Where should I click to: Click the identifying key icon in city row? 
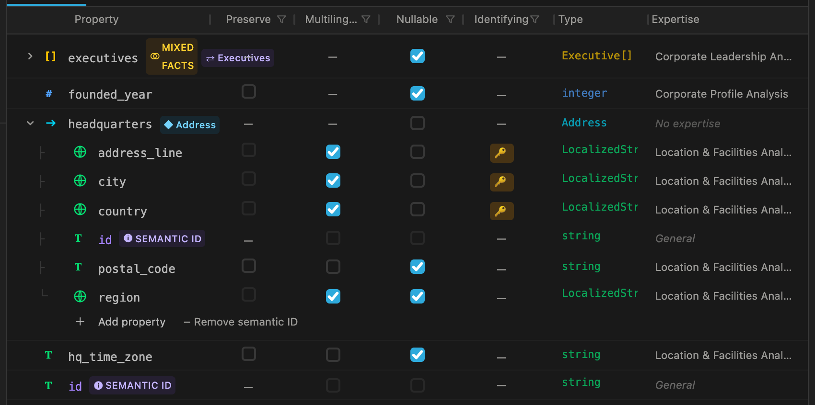point(501,182)
